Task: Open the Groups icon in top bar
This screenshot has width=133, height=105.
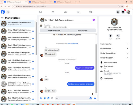Action: point(91,12)
